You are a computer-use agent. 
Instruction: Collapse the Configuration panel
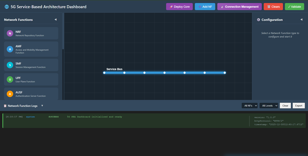301,20
